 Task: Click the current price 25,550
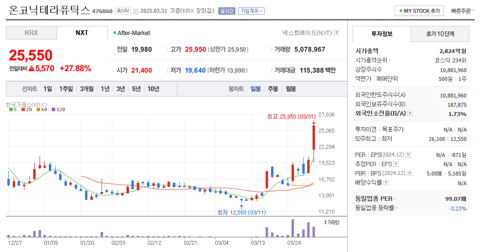click(x=31, y=56)
